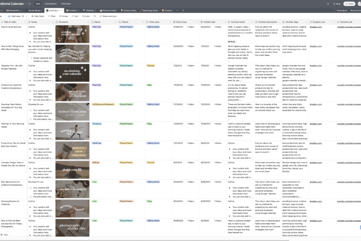Screen dimensions: 361x241
Task: Click the YouTube Link URL field icon
Action: point(338,22)
